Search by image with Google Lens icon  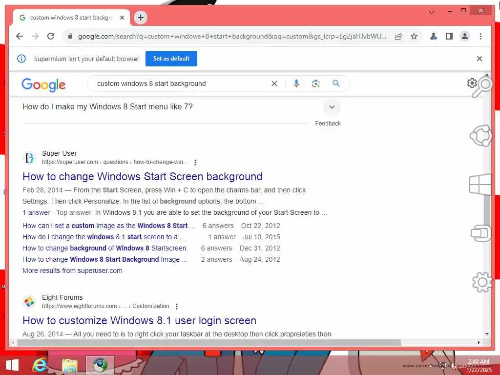[316, 83]
